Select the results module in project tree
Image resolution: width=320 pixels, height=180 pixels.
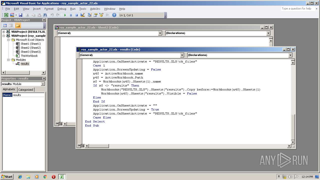pyautogui.click(x=25, y=64)
